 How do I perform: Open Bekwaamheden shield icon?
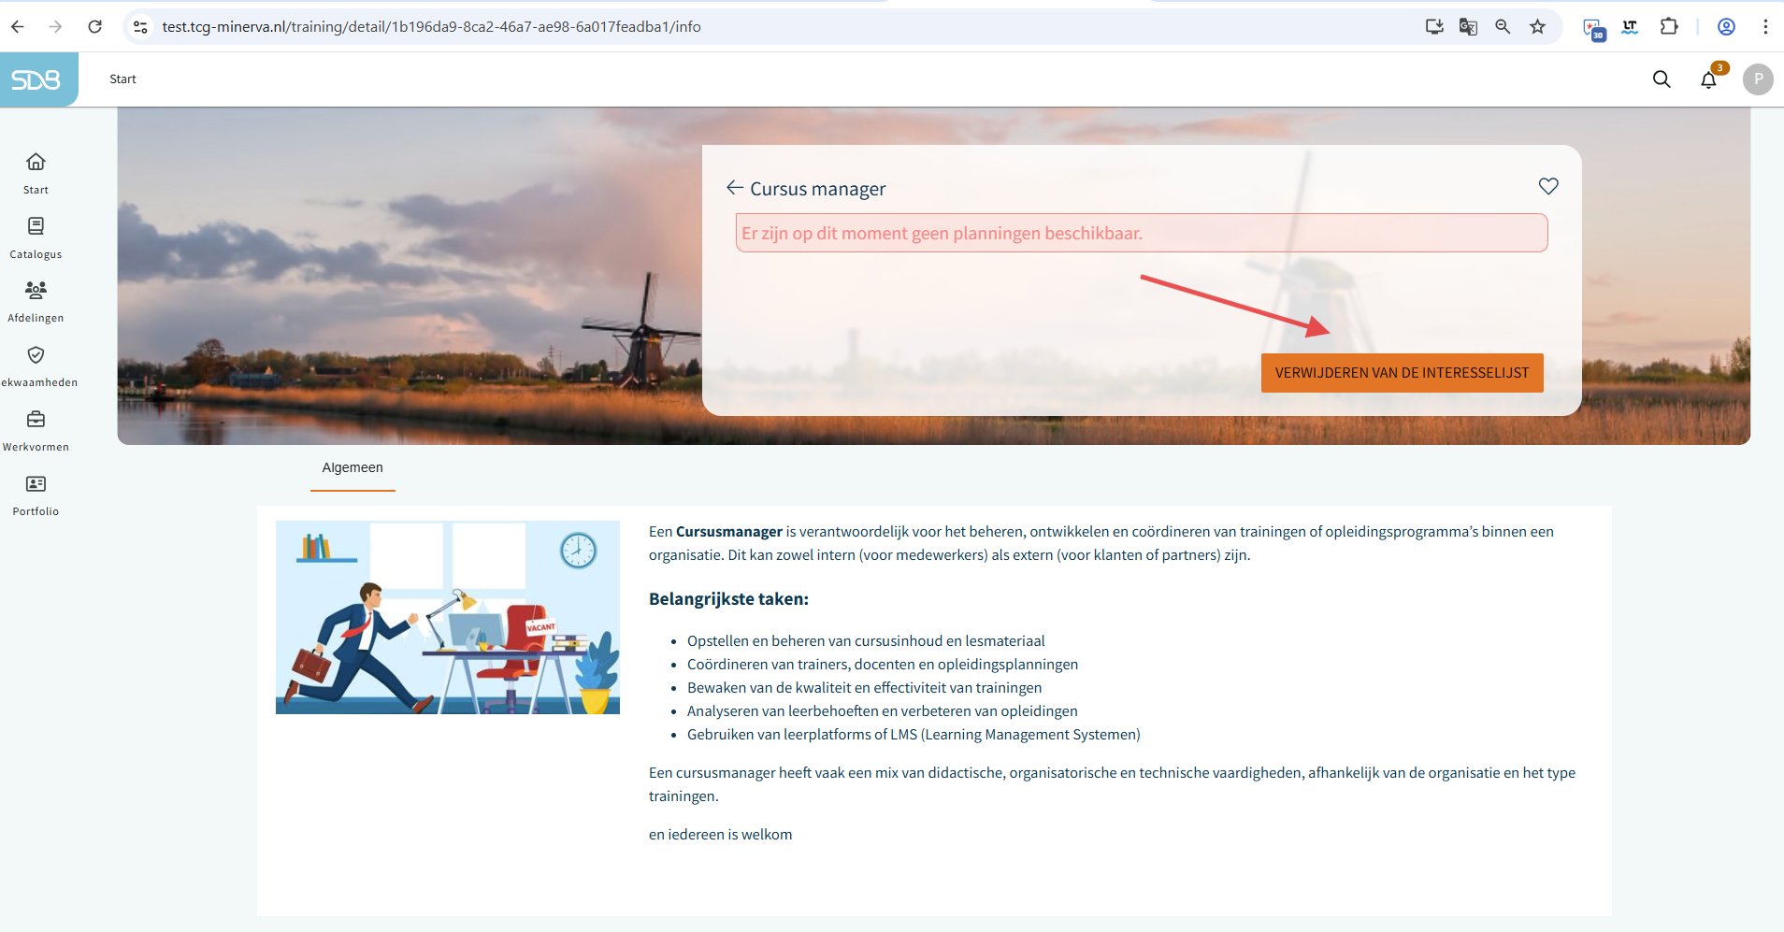coord(36,355)
